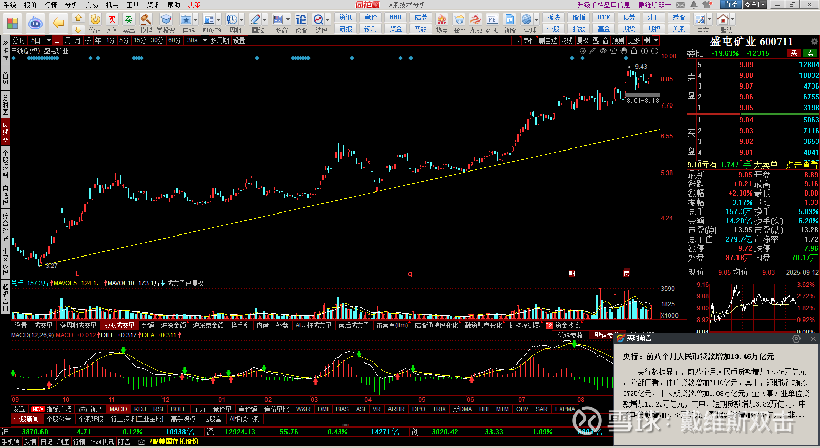The image size is (820, 448).
Task: Click the robot assistant icon in toolbar
Action: 35,23
